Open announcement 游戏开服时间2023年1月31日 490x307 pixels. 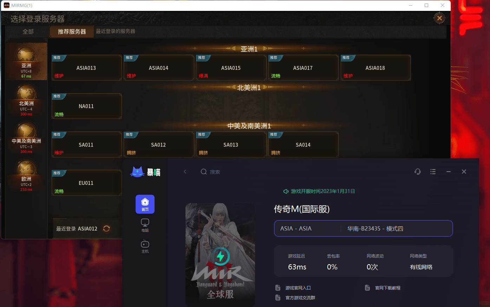point(323,191)
